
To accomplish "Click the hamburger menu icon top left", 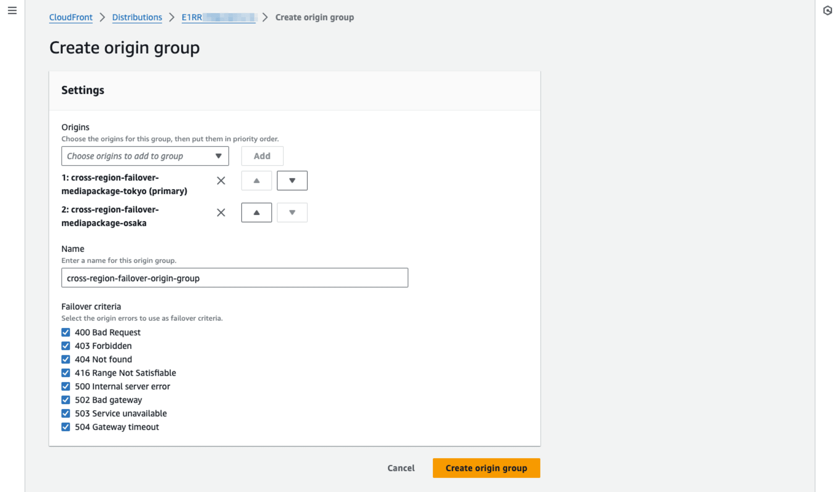I will point(12,11).
